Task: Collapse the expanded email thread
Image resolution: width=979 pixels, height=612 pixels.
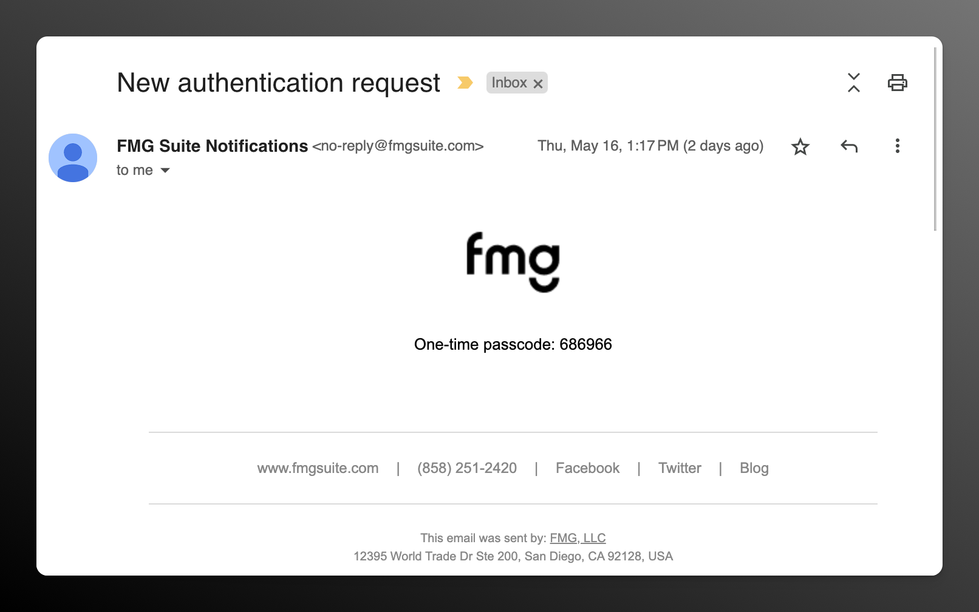Action: [854, 83]
